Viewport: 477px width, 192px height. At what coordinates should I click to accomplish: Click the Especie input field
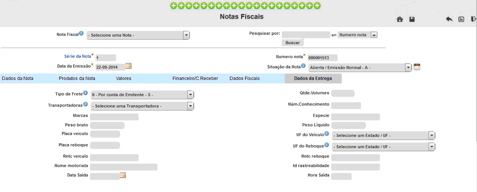(x=355, y=117)
